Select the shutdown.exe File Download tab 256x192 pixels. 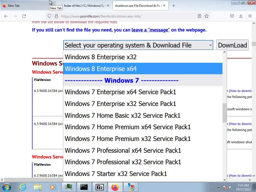tap(140, 6)
